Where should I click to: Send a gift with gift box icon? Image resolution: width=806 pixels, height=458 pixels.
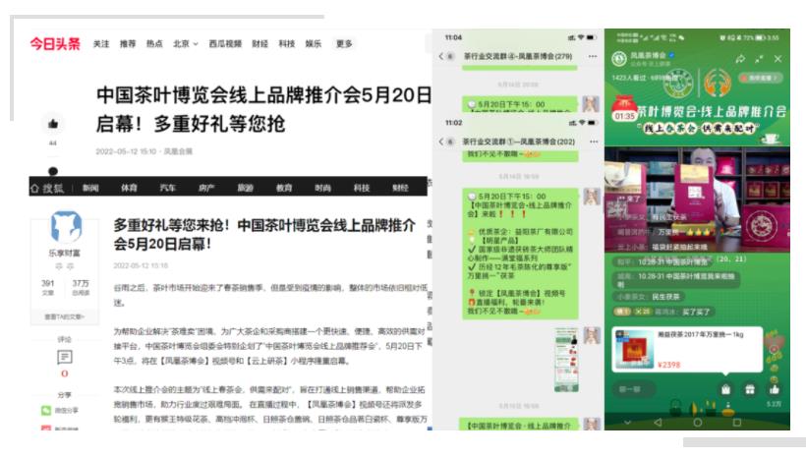click(x=750, y=389)
